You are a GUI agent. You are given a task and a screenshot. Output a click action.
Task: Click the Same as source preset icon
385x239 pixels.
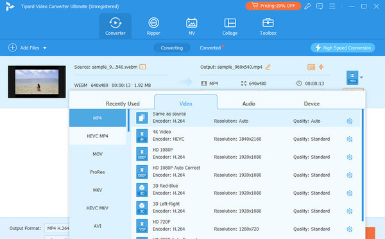coord(142,118)
